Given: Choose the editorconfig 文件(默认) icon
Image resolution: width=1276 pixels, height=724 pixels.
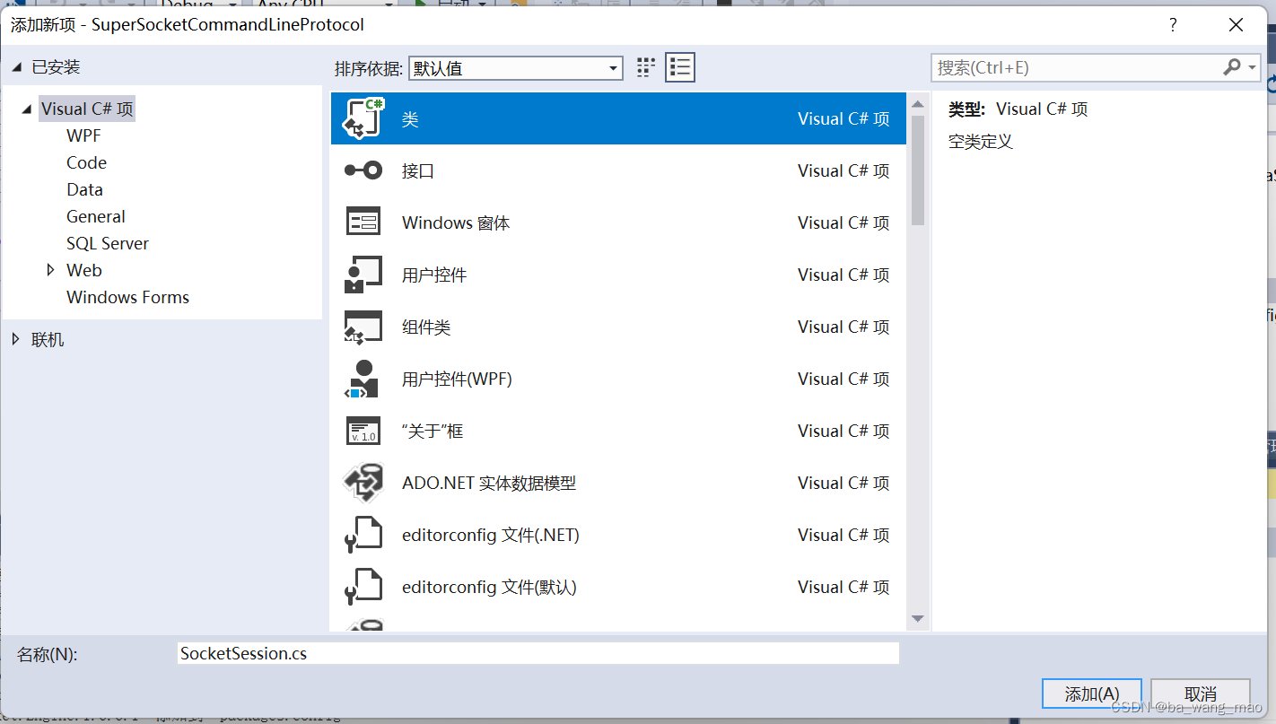Looking at the screenshot, I should point(364,587).
